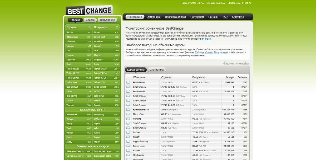The width and height of the screenshot is (316, 160).
Task: Click info icon for NewLine row
Action: click(x=128, y=119)
